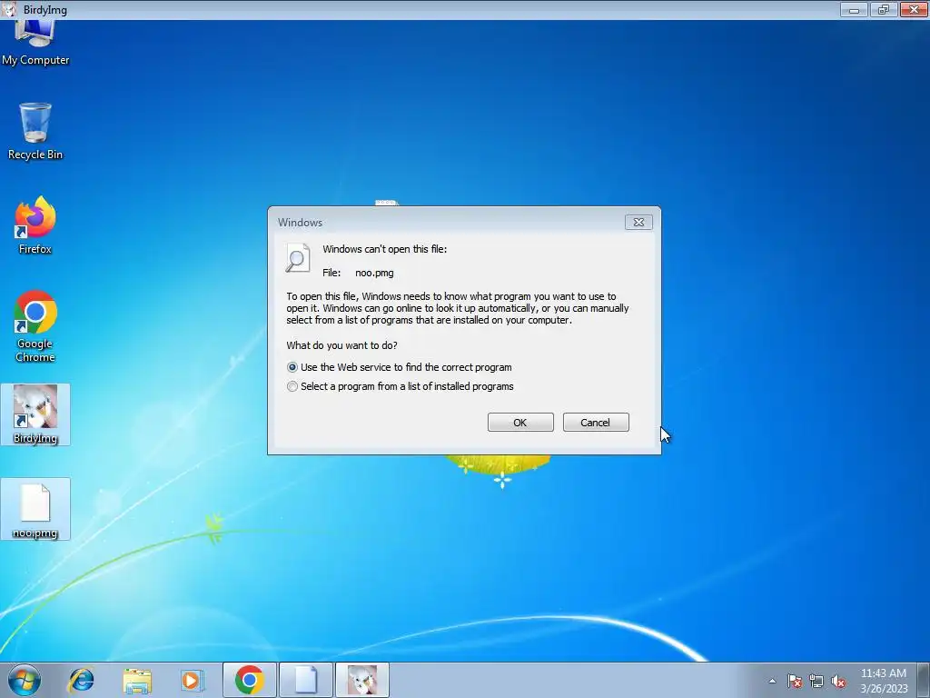
Task: Launch Internet Explorer from the taskbar
Action: click(x=81, y=680)
